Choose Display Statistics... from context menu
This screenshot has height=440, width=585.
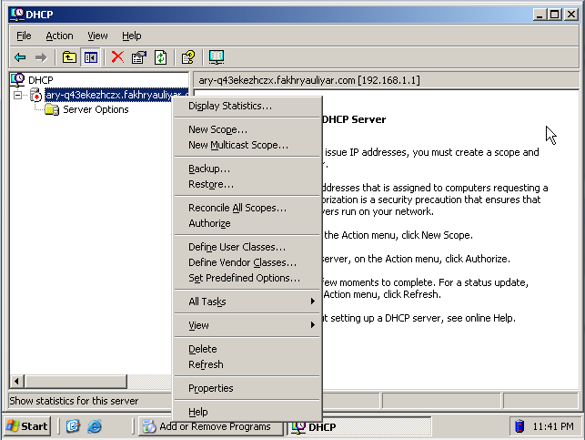[x=247, y=106]
